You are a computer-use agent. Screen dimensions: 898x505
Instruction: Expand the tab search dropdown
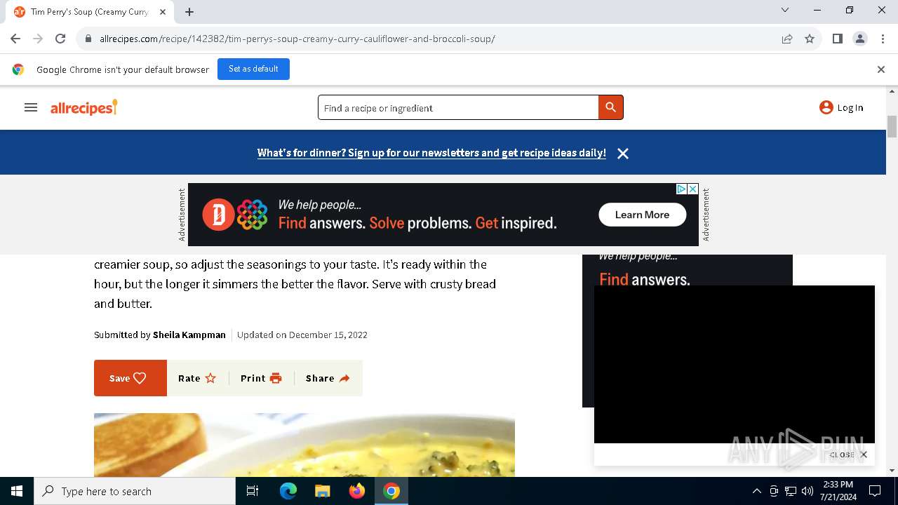[x=785, y=10]
